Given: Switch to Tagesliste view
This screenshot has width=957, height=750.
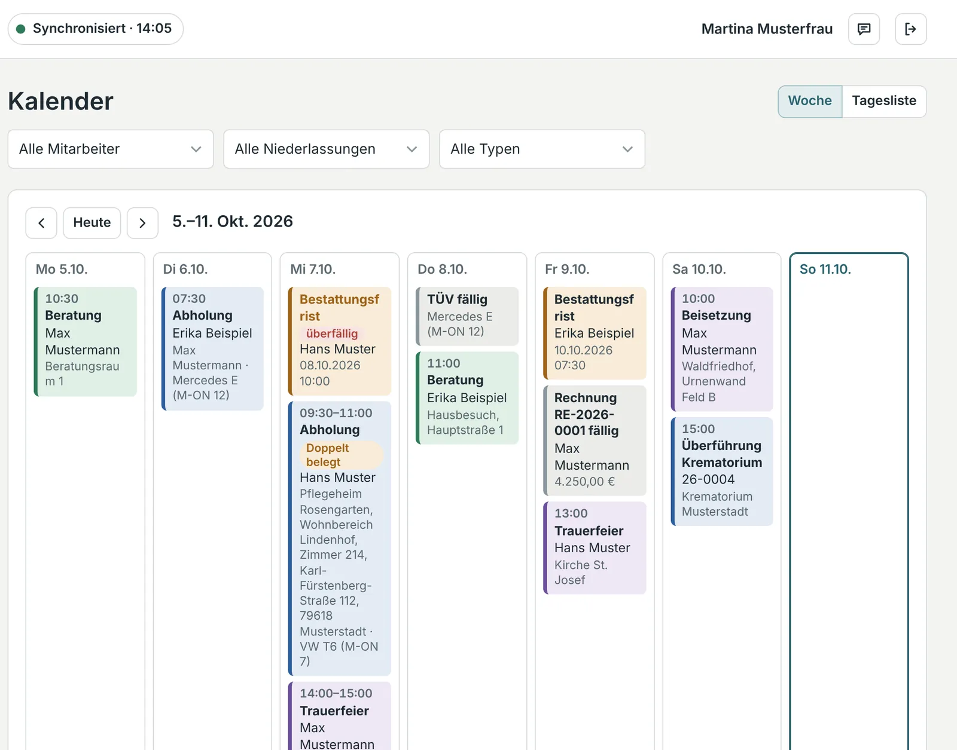Looking at the screenshot, I should tap(884, 101).
